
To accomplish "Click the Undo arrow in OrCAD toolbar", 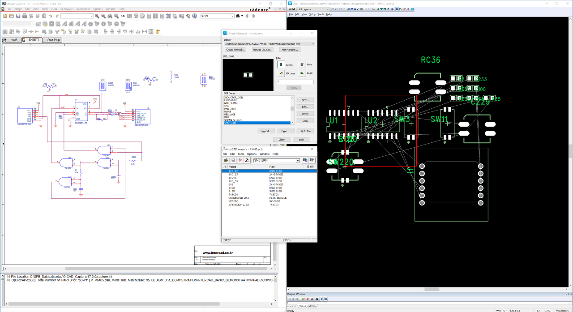I will tap(51, 16).
